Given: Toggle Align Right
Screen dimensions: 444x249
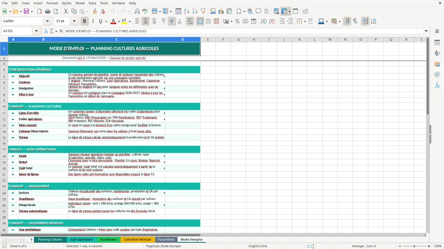Looking at the screenshot, I should pos(154,21).
